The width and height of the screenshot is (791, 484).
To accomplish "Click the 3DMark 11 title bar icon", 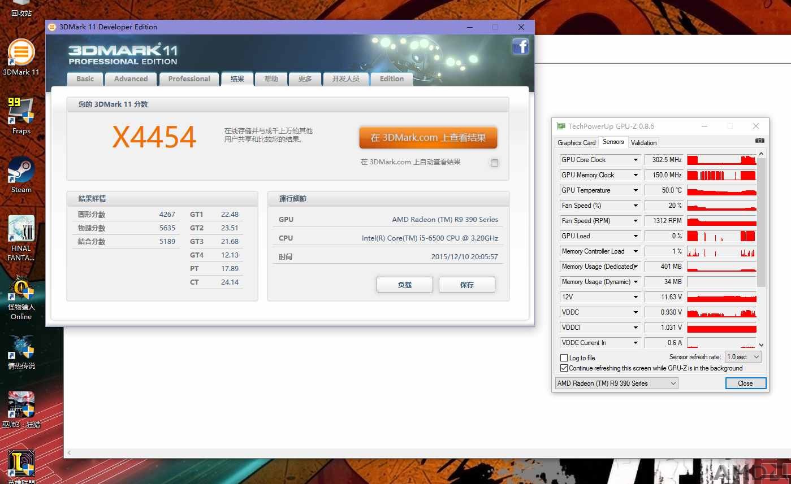I will click(x=52, y=27).
